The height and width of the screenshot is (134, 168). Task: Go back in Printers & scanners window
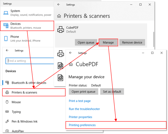coord(59,4)
